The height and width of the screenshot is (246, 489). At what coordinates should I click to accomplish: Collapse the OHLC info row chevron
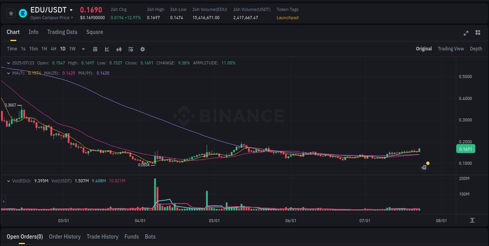[x=8, y=62]
